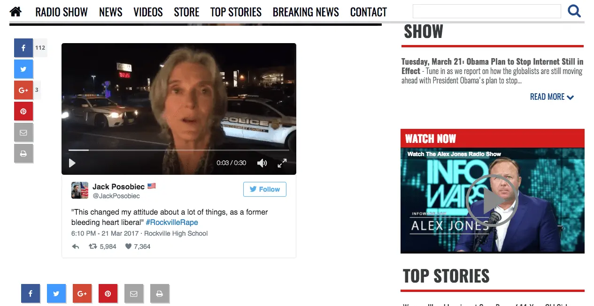
Task: Share on Facebook from the left sidebar
Action: pyautogui.click(x=23, y=48)
